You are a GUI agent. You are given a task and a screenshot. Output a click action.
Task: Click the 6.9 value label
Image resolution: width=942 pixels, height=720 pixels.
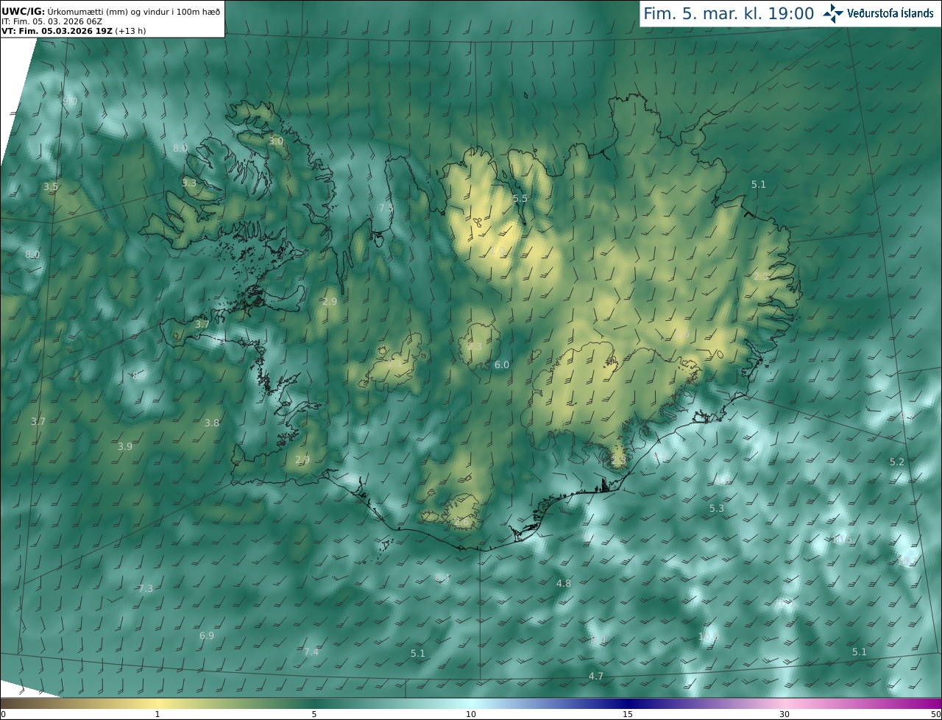(207, 636)
